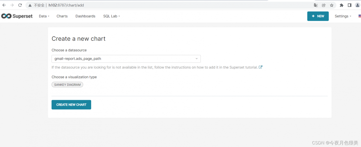
Task: Expand the SQL Lab menu
Action: (x=112, y=16)
